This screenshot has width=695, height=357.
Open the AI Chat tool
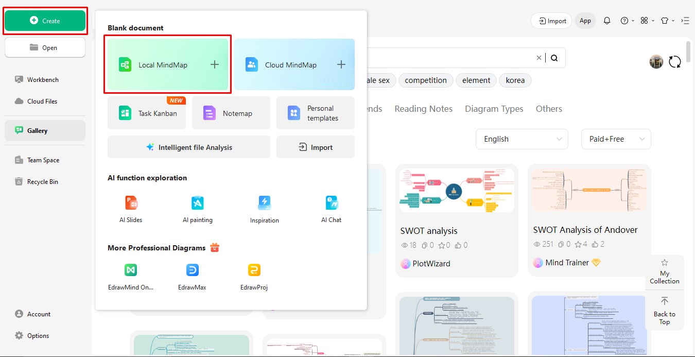[x=332, y=209]
